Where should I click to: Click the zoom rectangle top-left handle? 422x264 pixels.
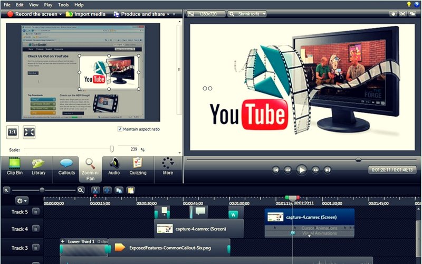tap(80, 56)
